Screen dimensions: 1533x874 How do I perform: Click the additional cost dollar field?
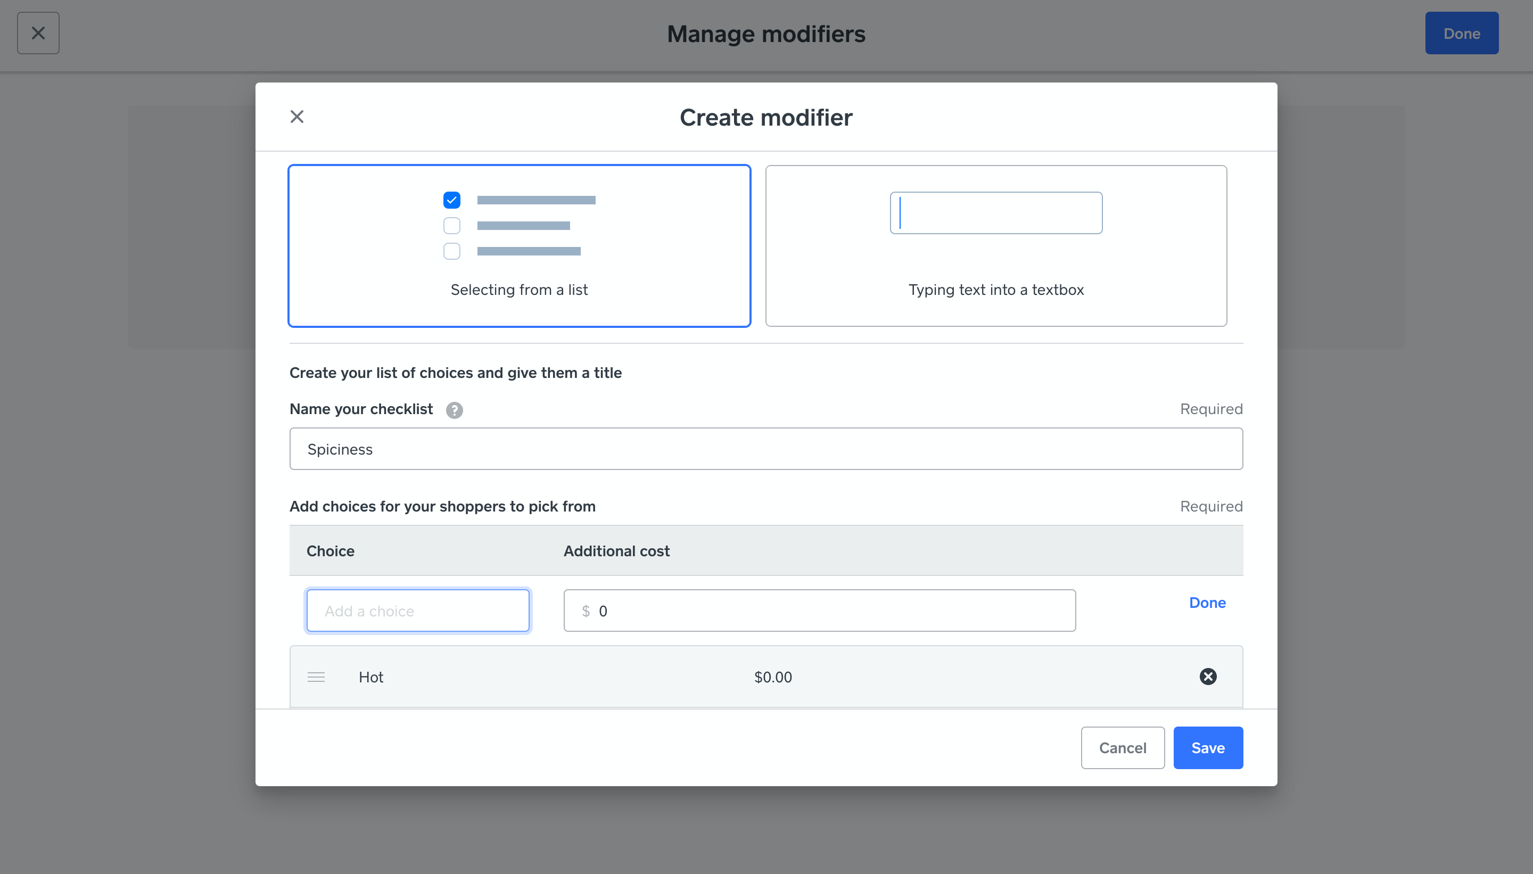(819, 611)
